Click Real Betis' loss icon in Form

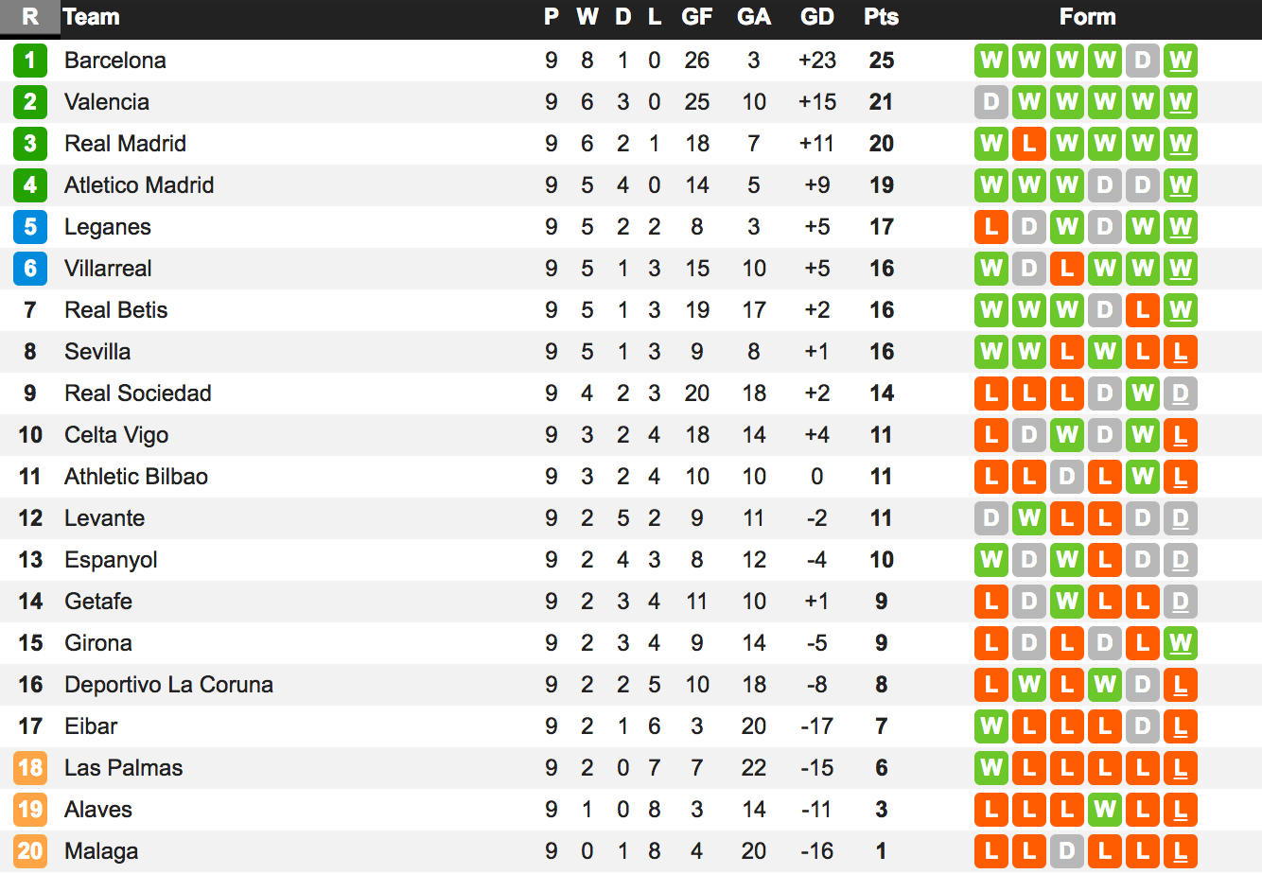pyautogui.click(x=1142, y=310)
